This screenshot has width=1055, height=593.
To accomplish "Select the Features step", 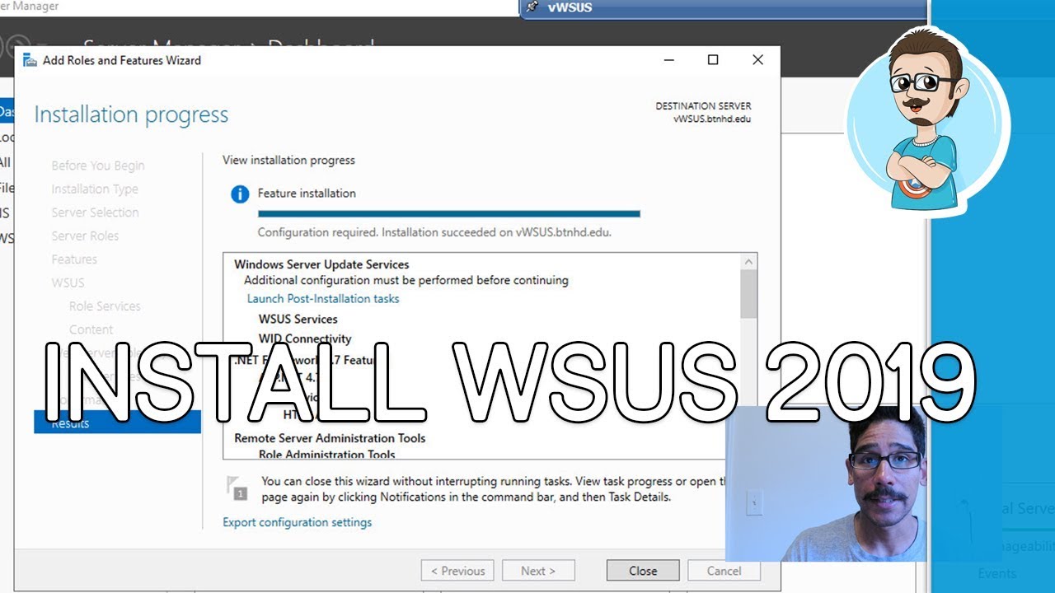I will 74,259.
